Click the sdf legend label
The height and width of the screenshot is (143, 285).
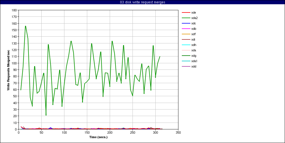[x=194, y=34]
